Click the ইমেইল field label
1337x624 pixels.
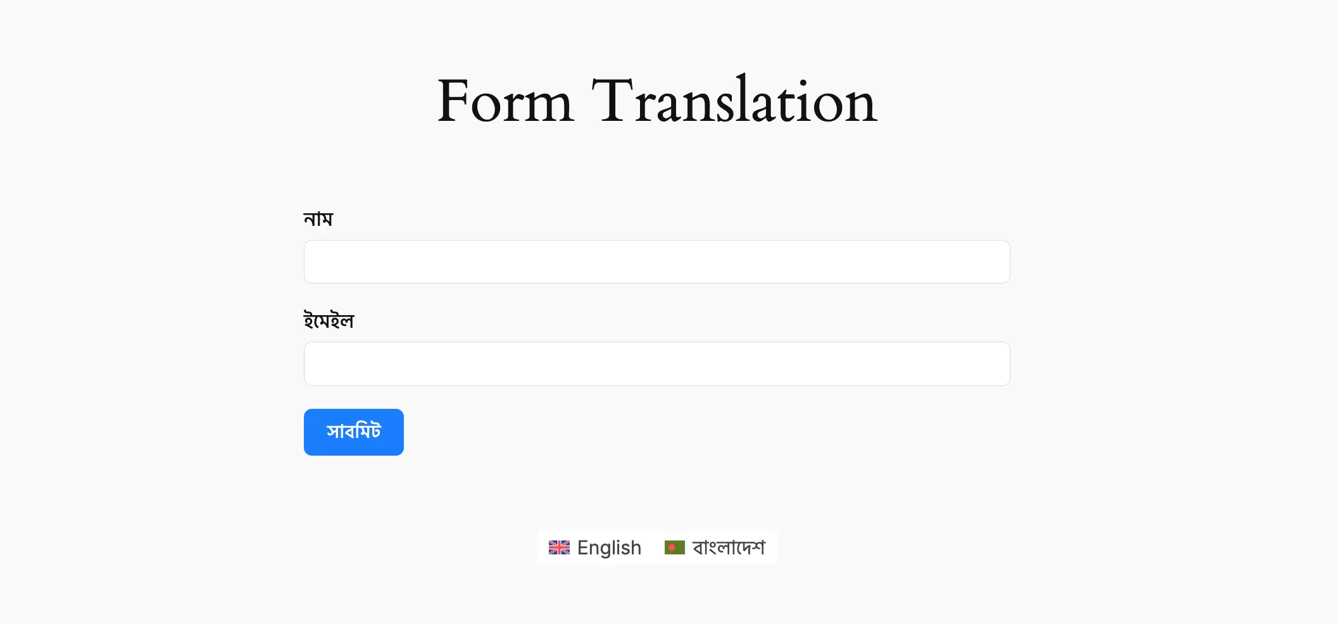[329, 321]
